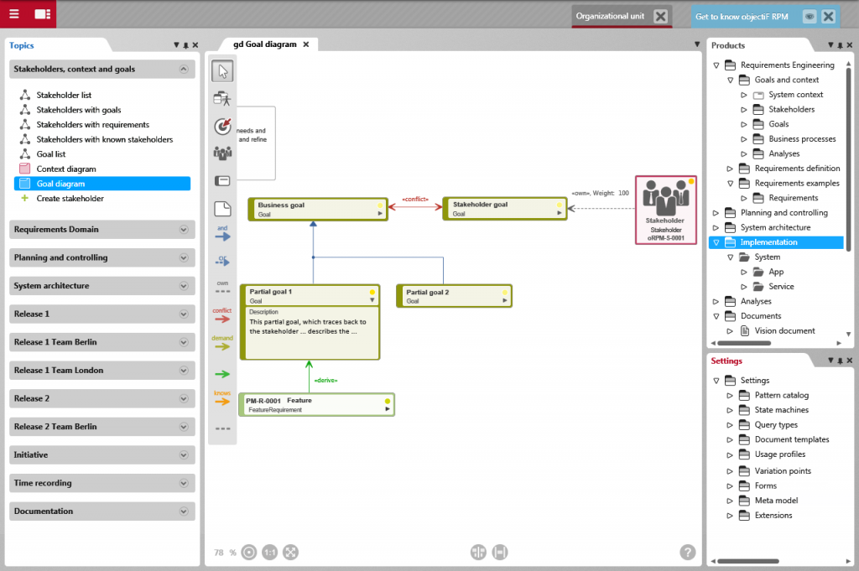Open the Topics panel dropdown arrow

tap(176, 45)
